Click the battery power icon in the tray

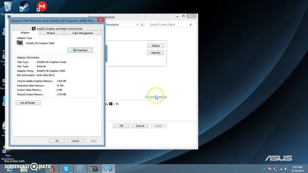pyautogui.click(x=275, y=169)
